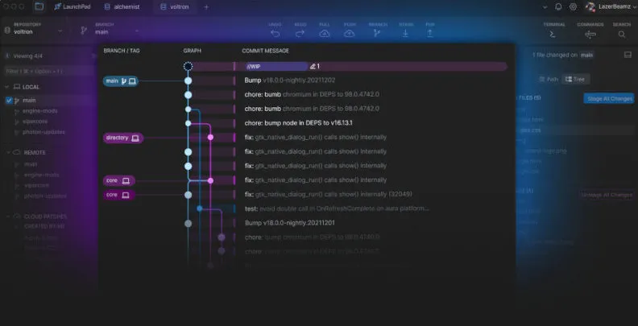The width and height of the screenshot is (638, 326).
Task: Click the BRANCH / TAG column header
Action: (122, 51)
